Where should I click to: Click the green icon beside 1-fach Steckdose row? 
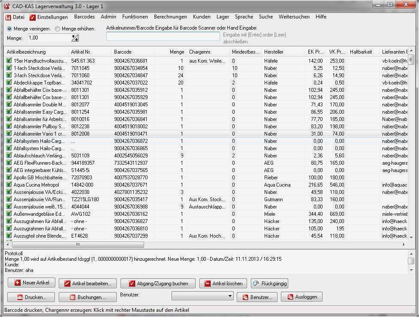point(9,68)
